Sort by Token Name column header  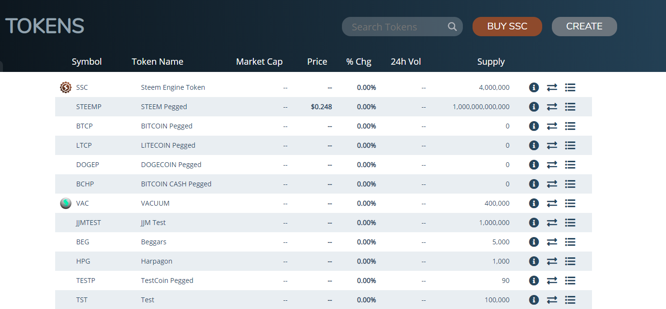click(157, 62)
